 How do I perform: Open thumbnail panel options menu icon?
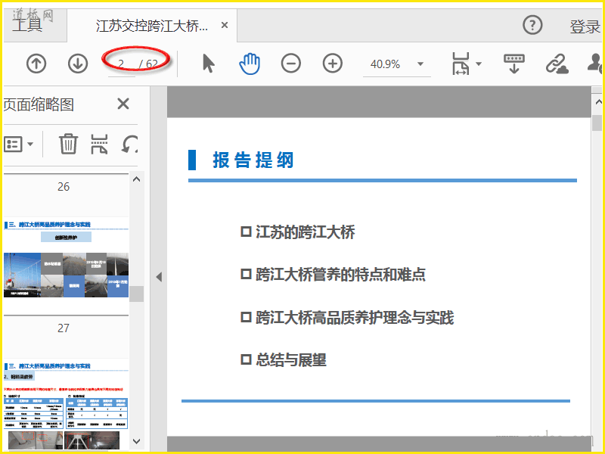coord(18,144)
